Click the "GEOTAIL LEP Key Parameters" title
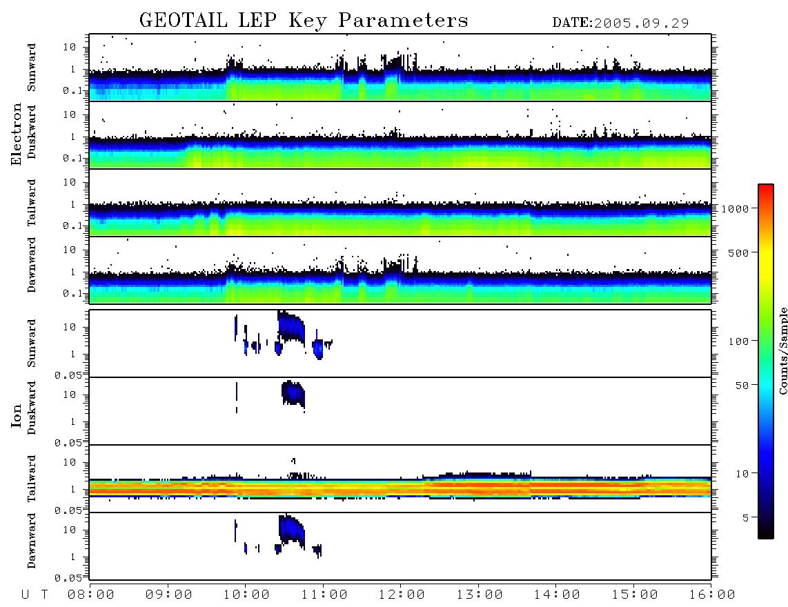Image resolution: width=788 pixels, height=607 pixels. 304,21
